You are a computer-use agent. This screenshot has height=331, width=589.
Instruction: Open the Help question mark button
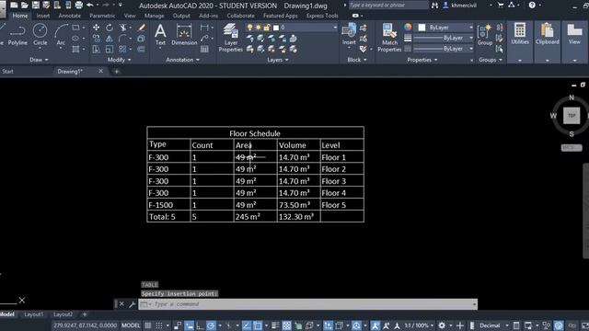coord(532,6)
